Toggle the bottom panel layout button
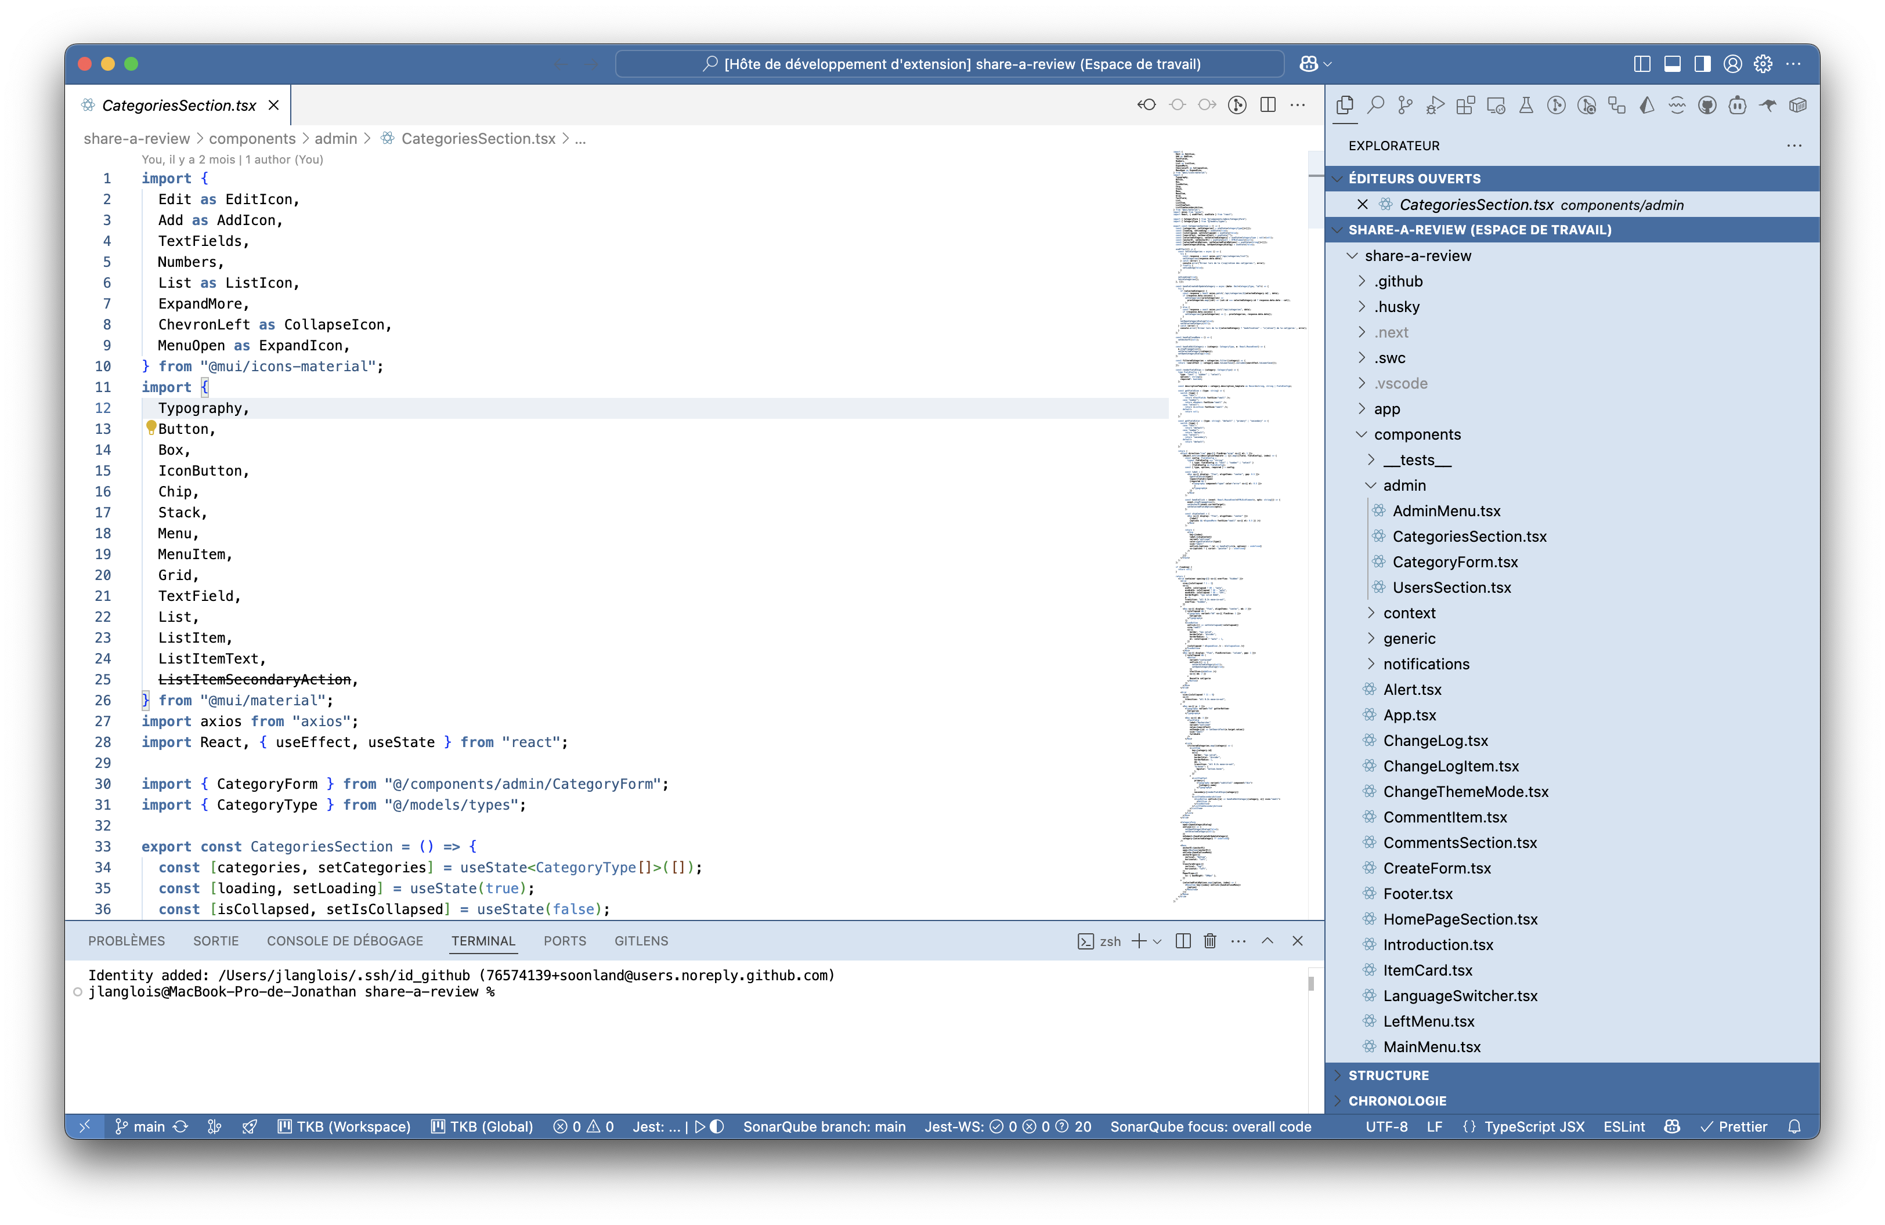Image resolution: width=1885 pixels, height=1225 pixels. point(1672,64)
